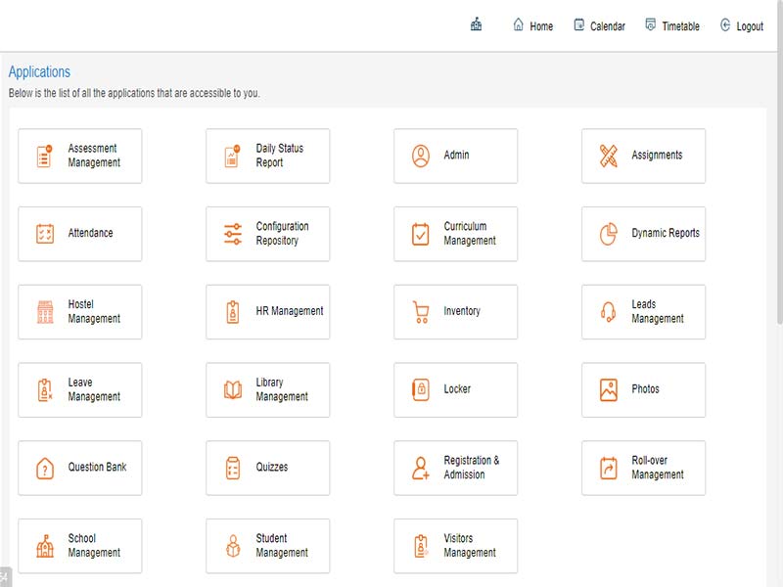Click the Assignments pencil and ruler icon
Screen dimensions: 783x587
coord(608,156)
